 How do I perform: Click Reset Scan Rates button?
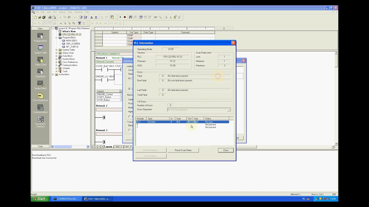click(183, 150)
